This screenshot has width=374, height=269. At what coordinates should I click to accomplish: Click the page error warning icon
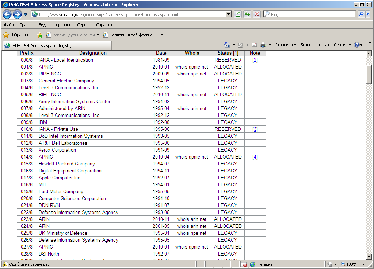click(5, 264)
